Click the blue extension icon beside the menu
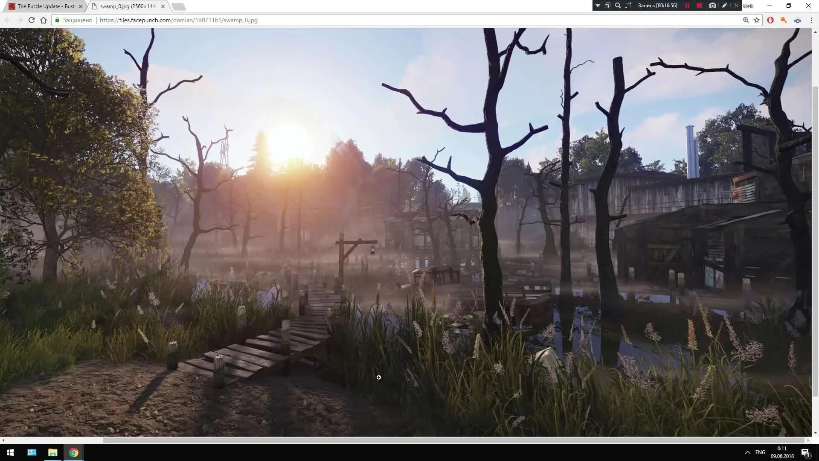Image resolution: width=819 pixels, height=461 pixels. pyautogui.click(x=797, y=20)
